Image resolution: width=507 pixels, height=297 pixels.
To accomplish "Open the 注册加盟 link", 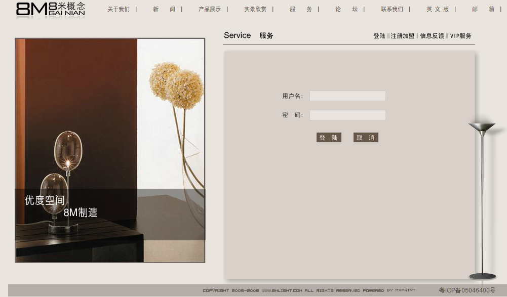I will click(x=402, y=36).
